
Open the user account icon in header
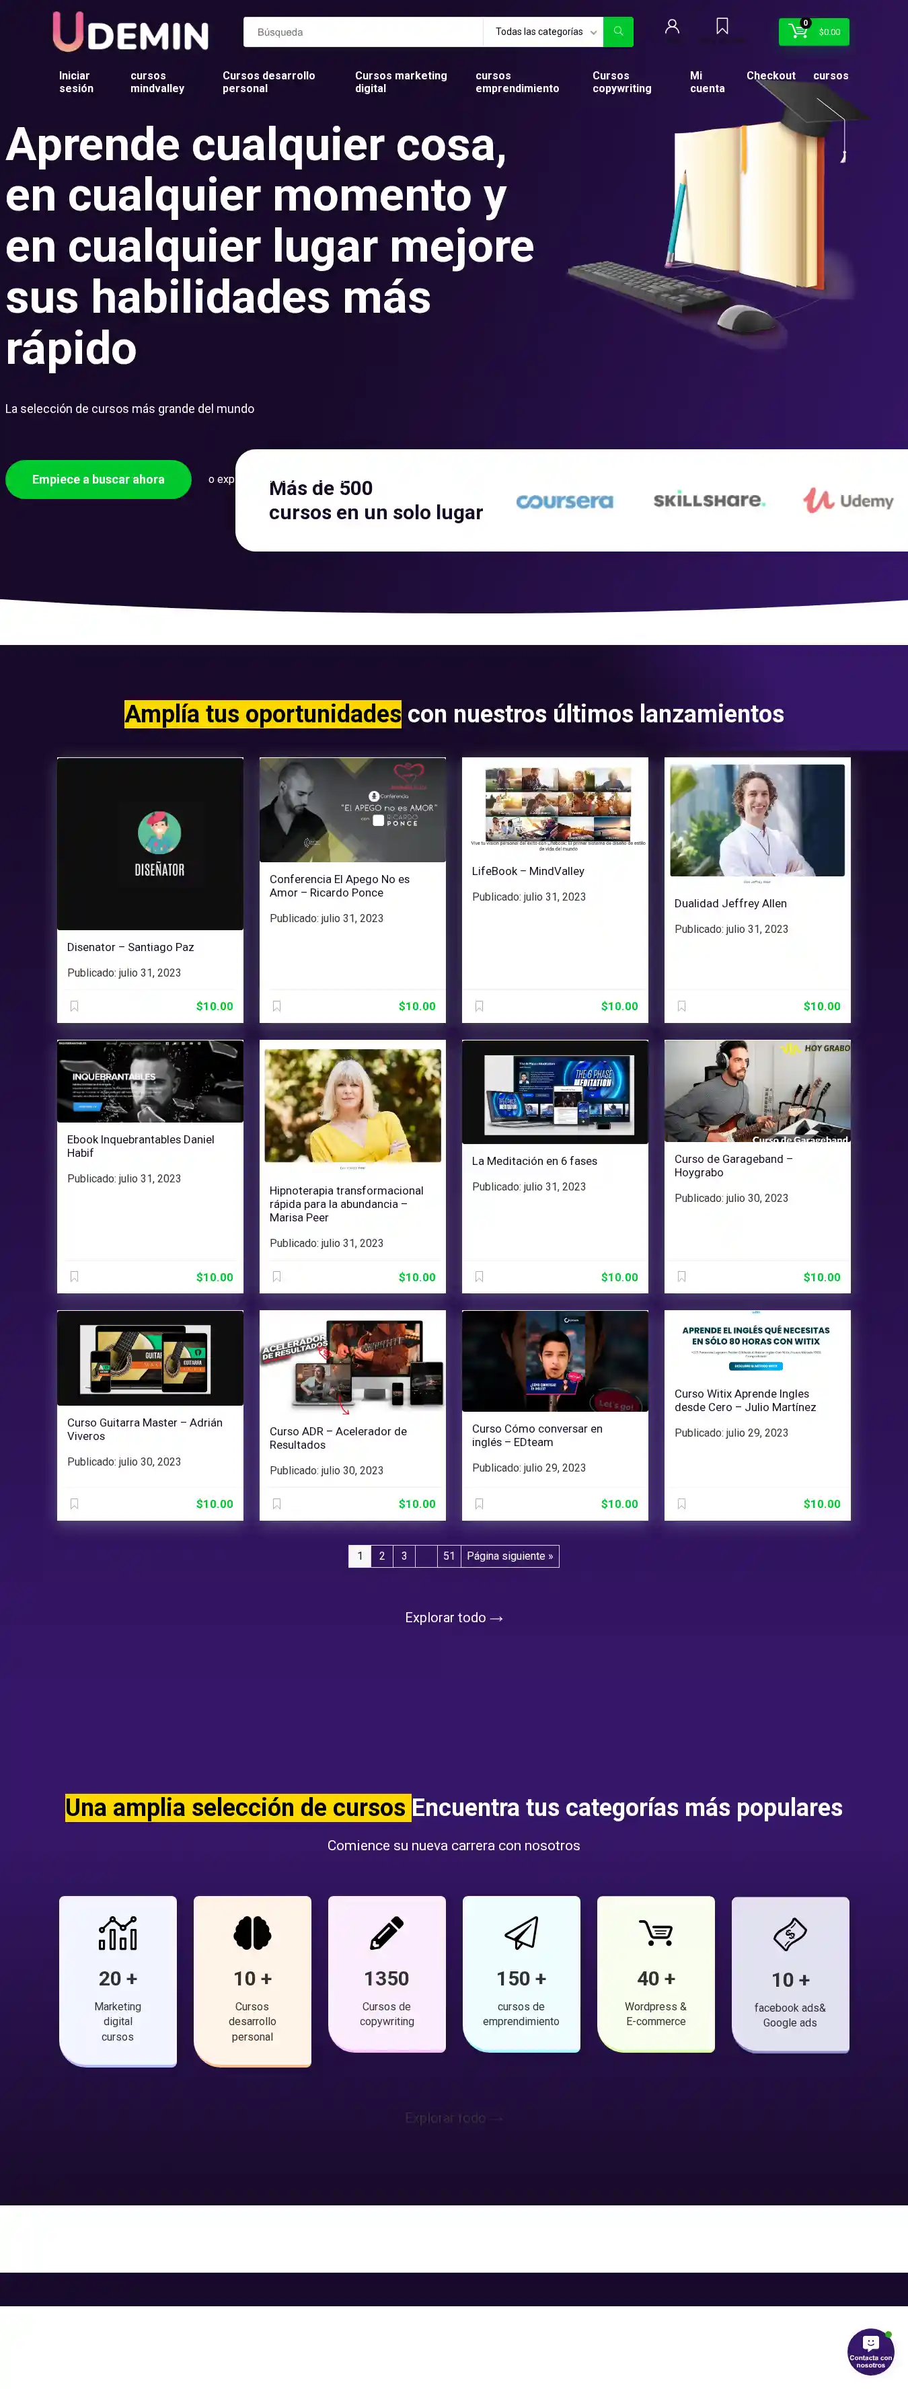point(671,27)
